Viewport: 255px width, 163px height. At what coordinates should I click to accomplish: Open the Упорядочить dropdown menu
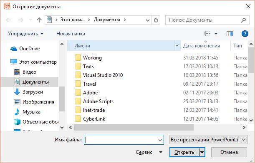26,34
